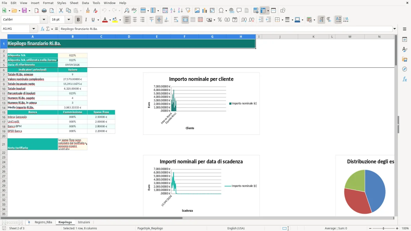Toggle Bold formatting
The image size is (411, 231).
78,20
